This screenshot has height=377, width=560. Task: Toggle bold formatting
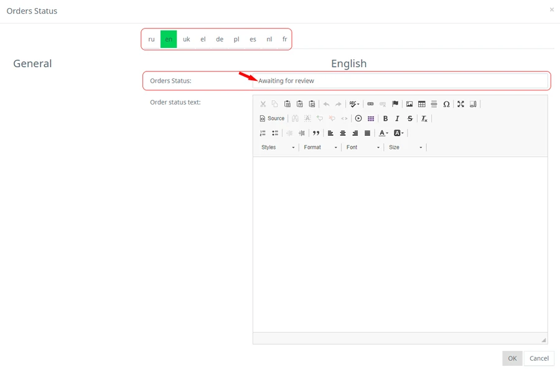[385, 119]
